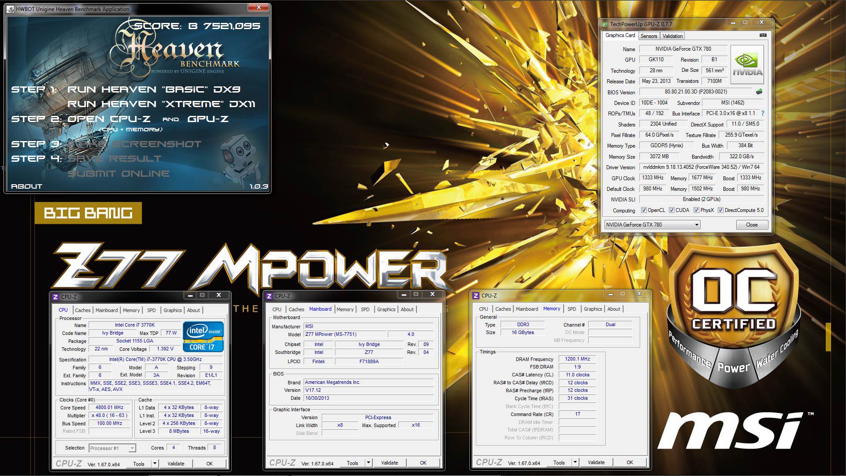Click the DRAM Frequency value 1200.1 MHz
Image resolution: width=846 pixels, height=476 pixels.
pos(577,359)
